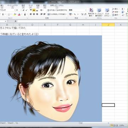Open Conditional Formatting (条件付き書式)
The width and height of the screenshot is (128, 128).
click(91, 12)
